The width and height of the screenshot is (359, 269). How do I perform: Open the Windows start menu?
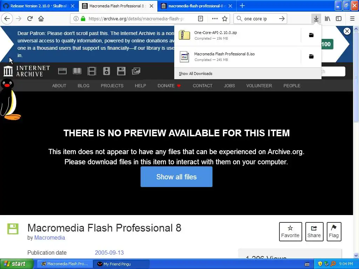point(16,264)
